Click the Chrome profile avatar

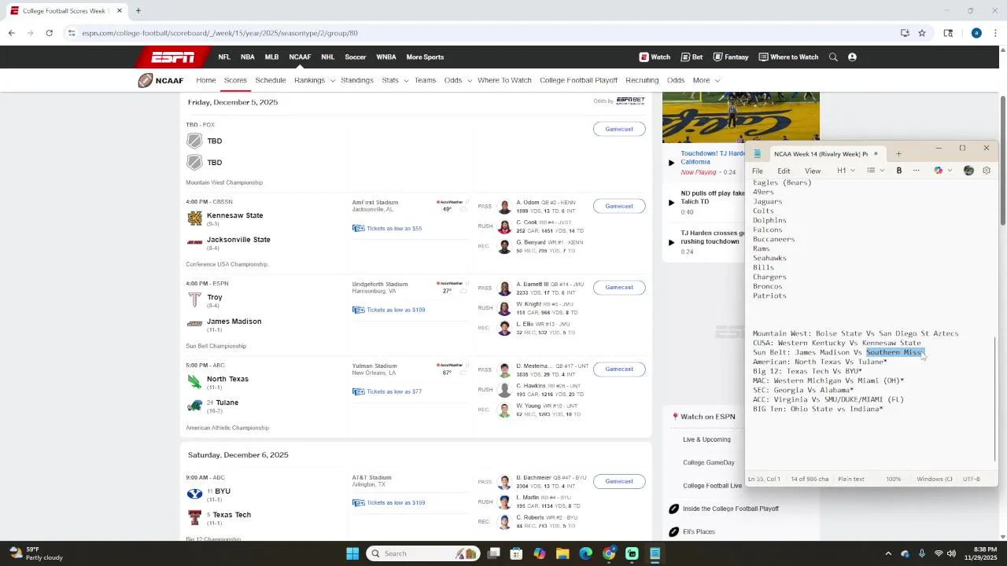coord(976,33)
